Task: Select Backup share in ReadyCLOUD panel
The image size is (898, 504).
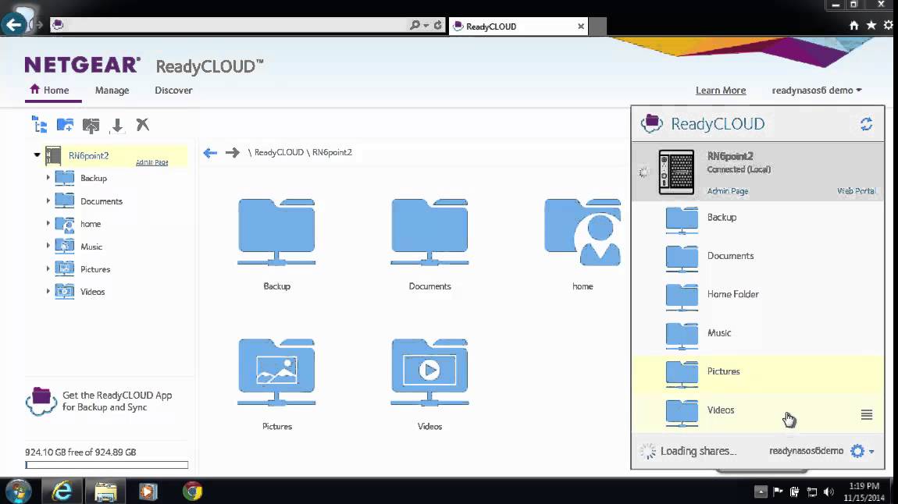Action: tap(758, 220)
